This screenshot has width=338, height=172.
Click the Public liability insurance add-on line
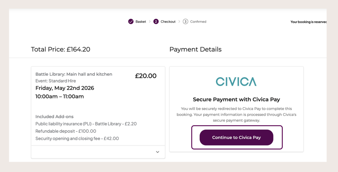click(x=86, y=124)
